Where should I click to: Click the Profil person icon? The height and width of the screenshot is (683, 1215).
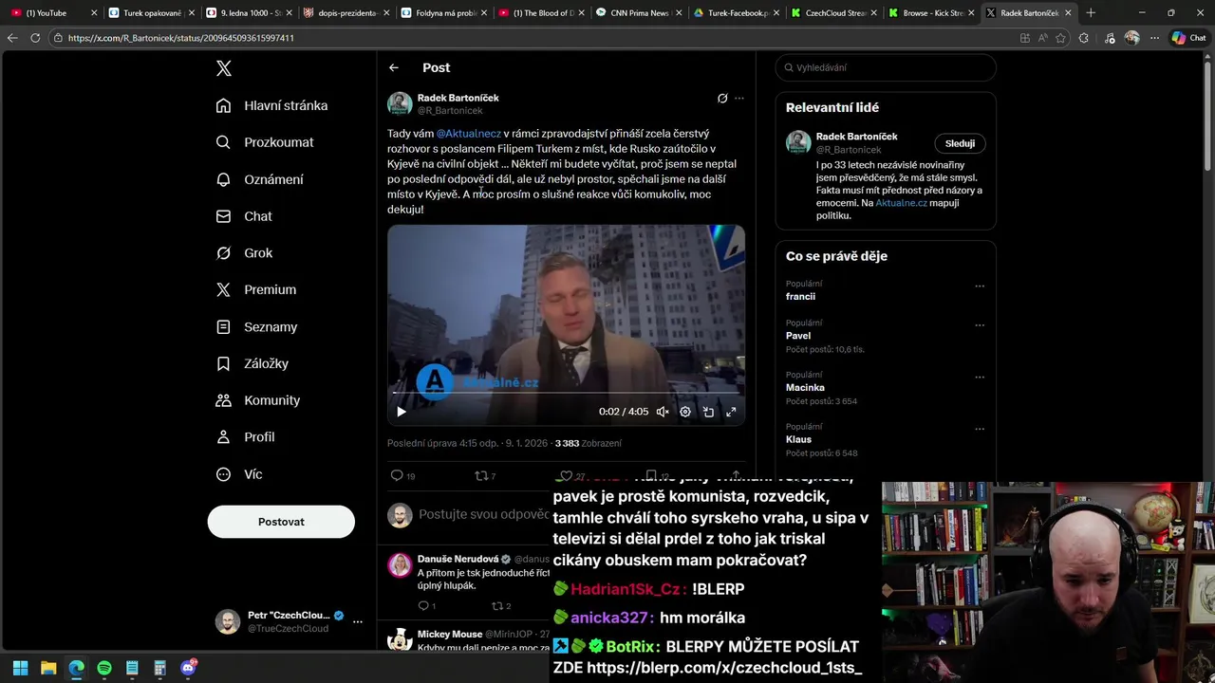coord(223,437)
